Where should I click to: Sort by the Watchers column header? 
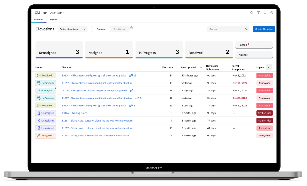tap(167, 67)
